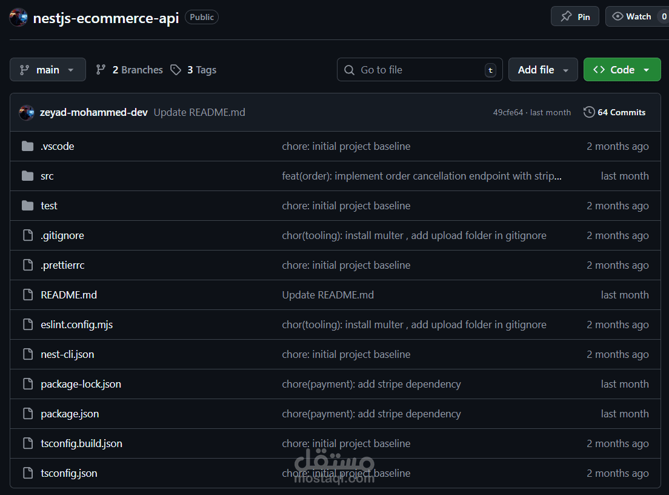Viewport: 669px width, 495px height.
Task: Click the Public visibility badge
Action: click(x=202, y=17)
